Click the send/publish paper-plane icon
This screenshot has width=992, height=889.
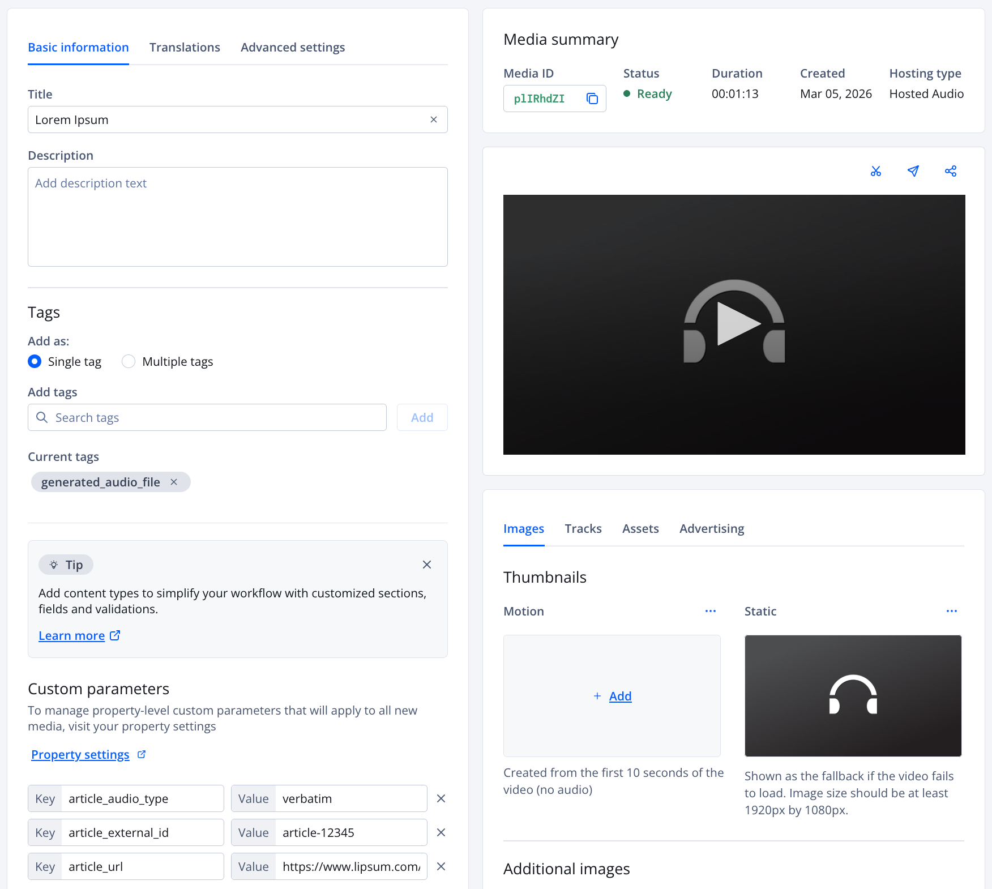pos(913,170)
